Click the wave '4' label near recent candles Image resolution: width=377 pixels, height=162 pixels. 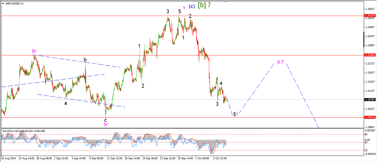pos(221,83)
